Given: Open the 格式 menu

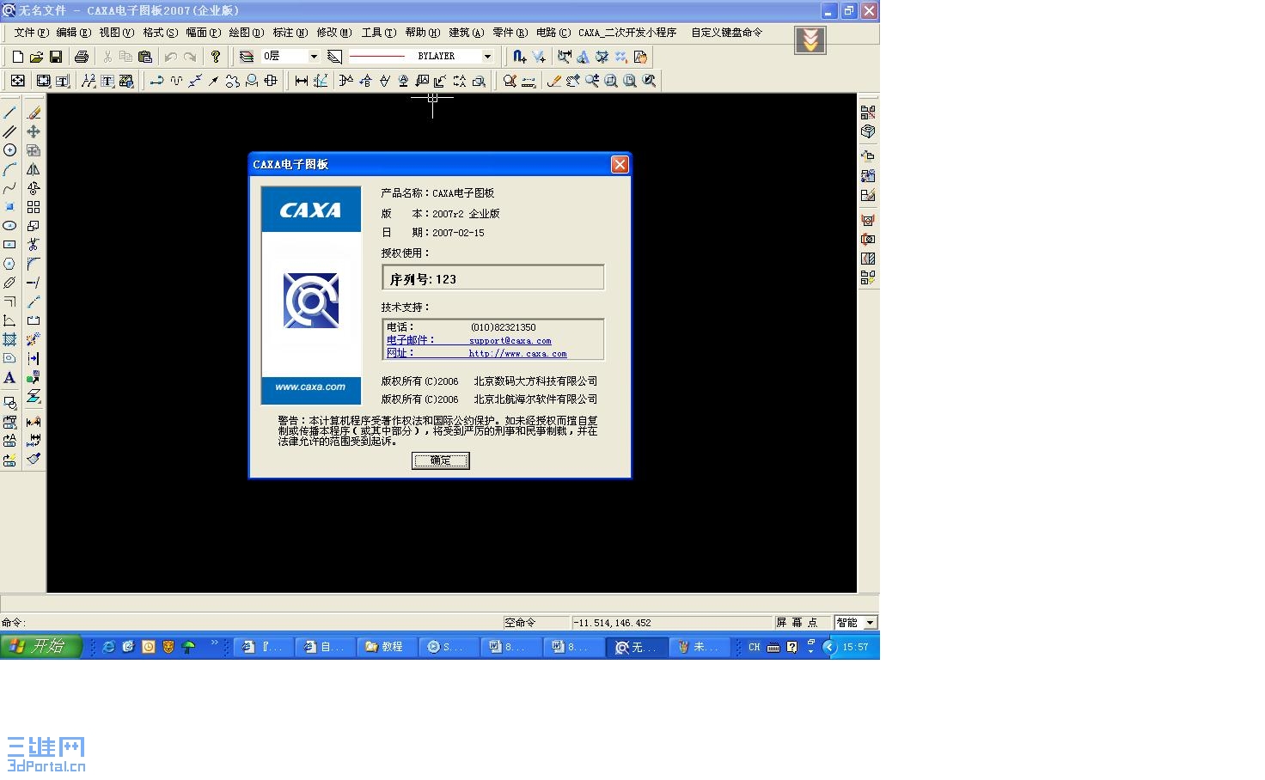Looking at the screenshot, I should [160, 33].
